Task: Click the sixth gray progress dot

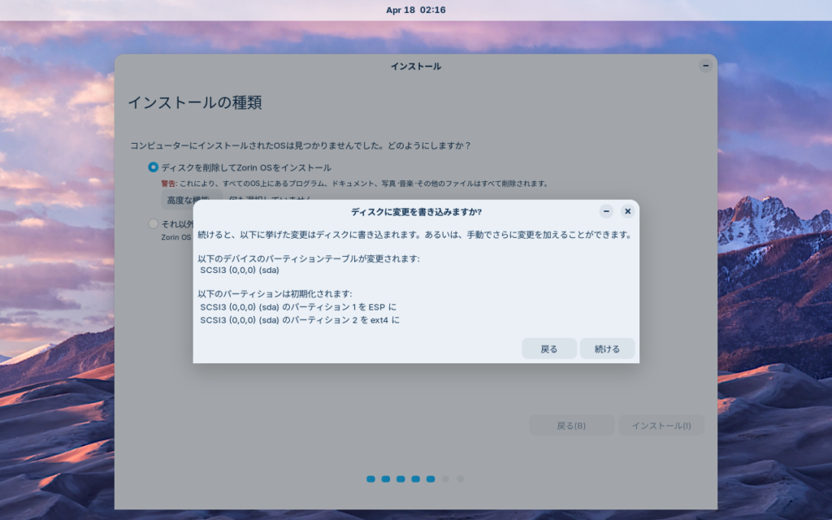Action: [445, 479]
